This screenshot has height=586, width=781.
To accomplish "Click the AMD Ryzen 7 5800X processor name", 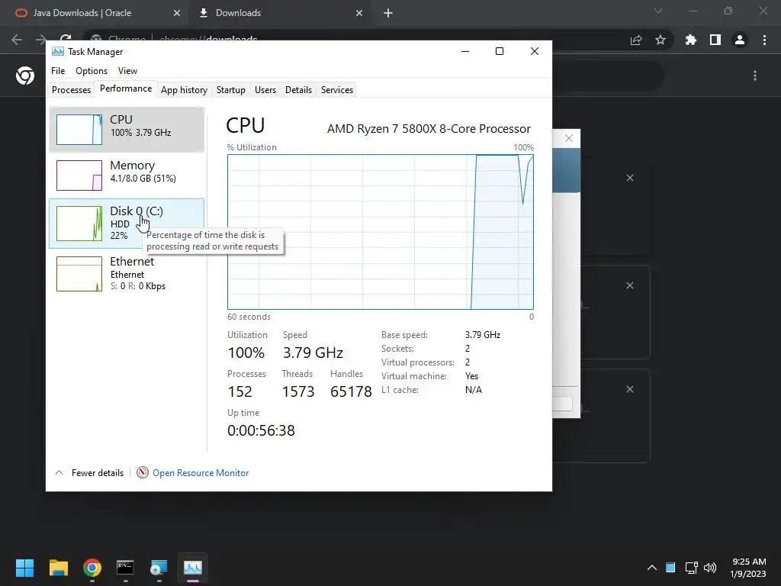I will [429, 128].
